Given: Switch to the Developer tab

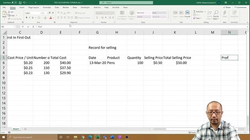Looking at the screenshot, I should 85,7.
